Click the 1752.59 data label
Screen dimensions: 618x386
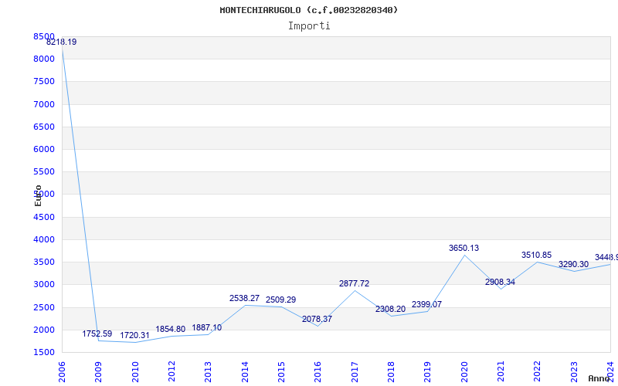click(97, 334)
